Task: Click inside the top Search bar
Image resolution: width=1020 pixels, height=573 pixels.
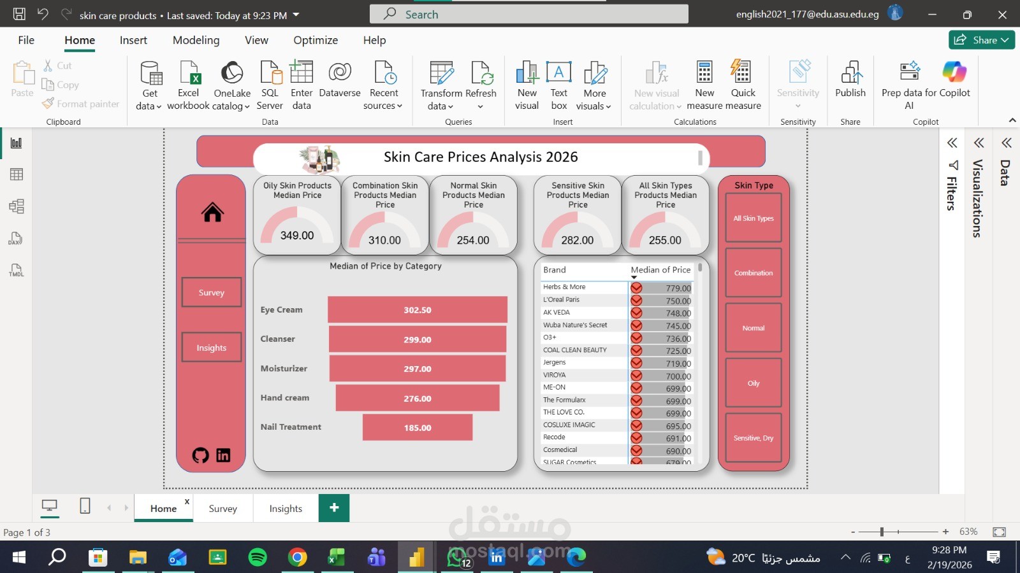Action: click(x=529, y=13)
